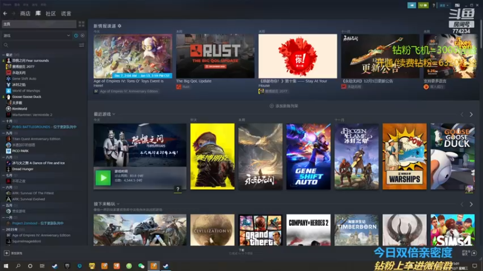Collapse the 九月 (September) group

pos(4,133)
